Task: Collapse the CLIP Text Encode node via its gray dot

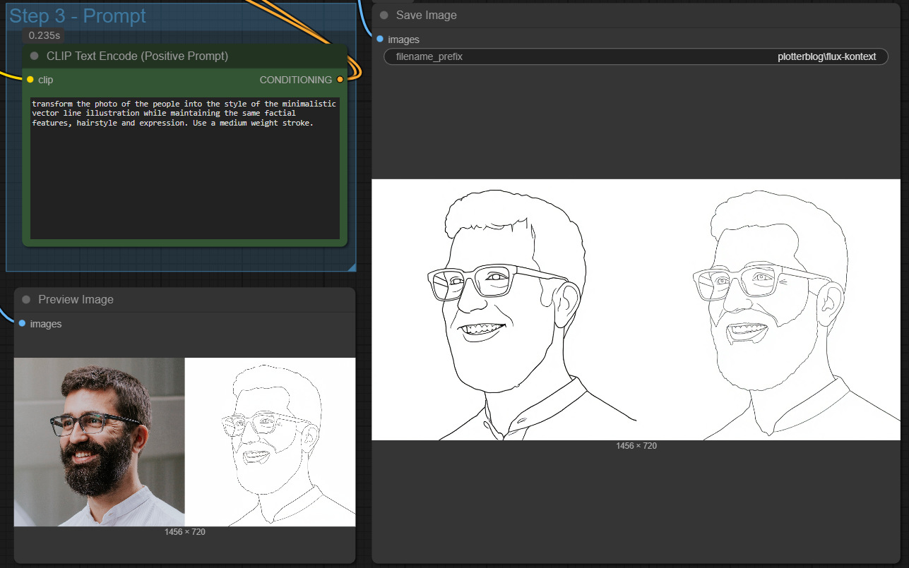Action: click(34, 56)
